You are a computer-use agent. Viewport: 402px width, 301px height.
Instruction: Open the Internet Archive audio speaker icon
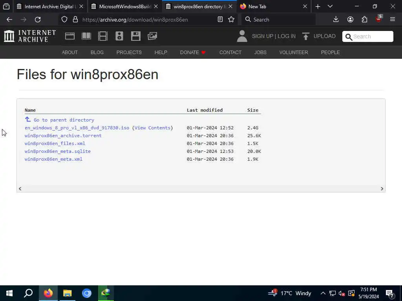coord(119,36)
